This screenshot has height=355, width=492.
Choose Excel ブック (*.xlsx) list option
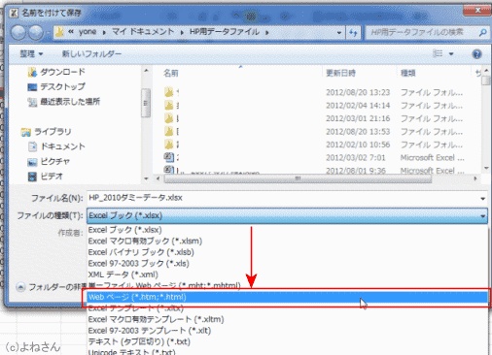coord(287,230)
